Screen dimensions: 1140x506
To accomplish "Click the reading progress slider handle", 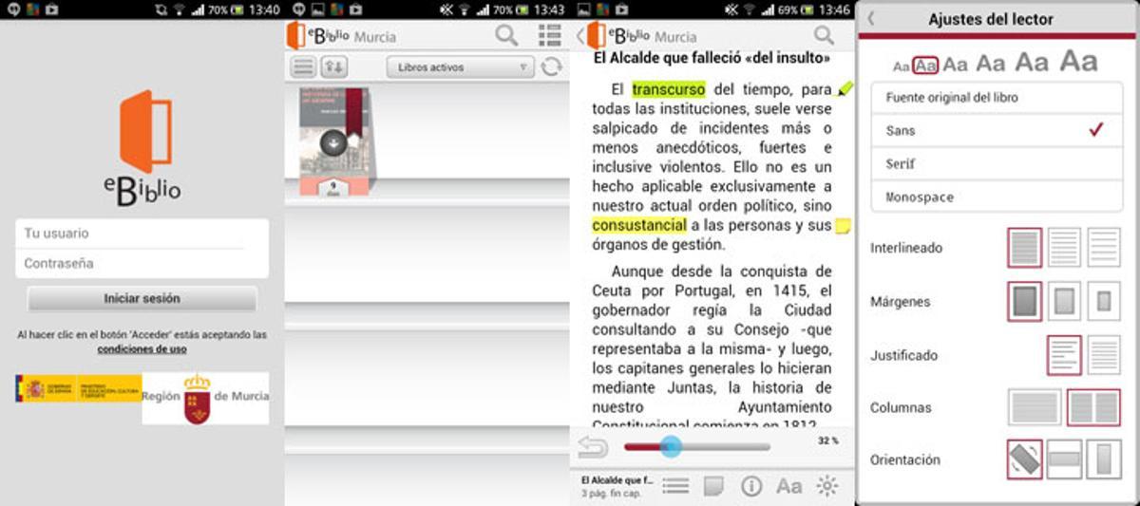I will point(671,446).
